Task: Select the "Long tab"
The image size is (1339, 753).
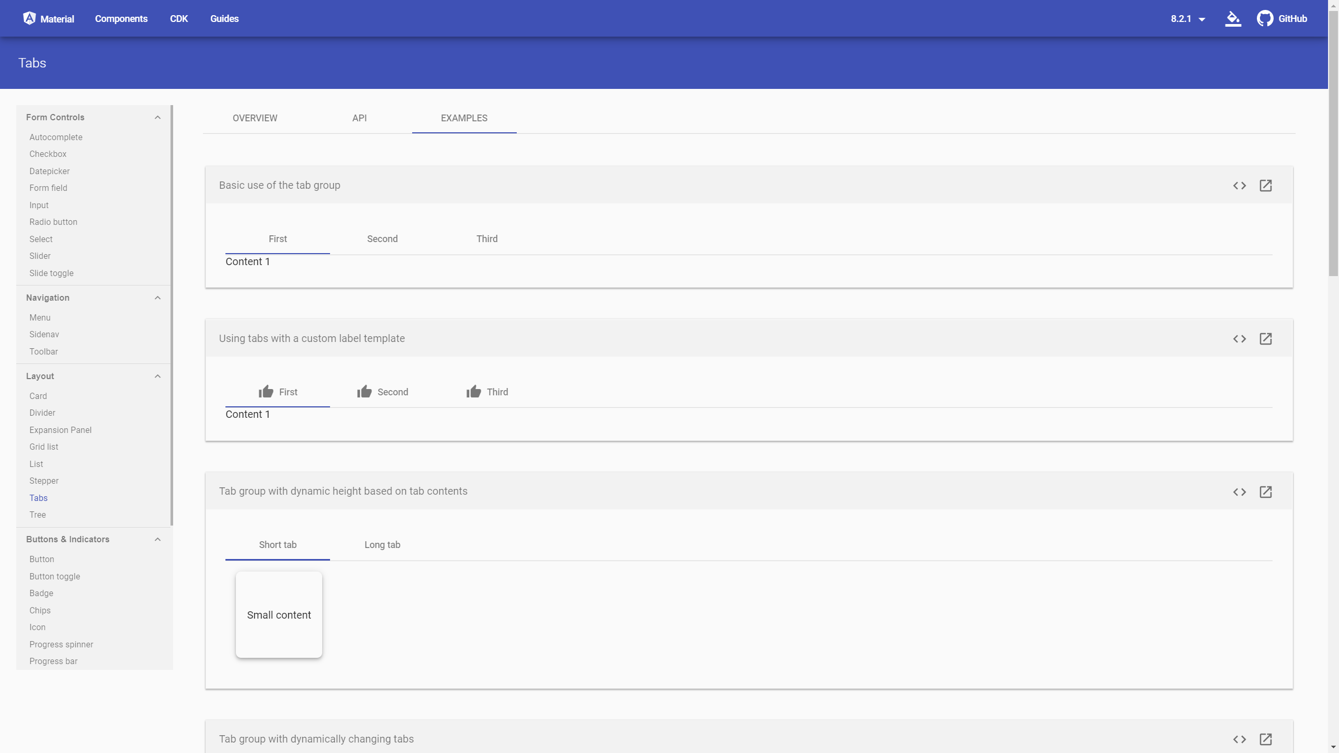Action: (382, 544)
